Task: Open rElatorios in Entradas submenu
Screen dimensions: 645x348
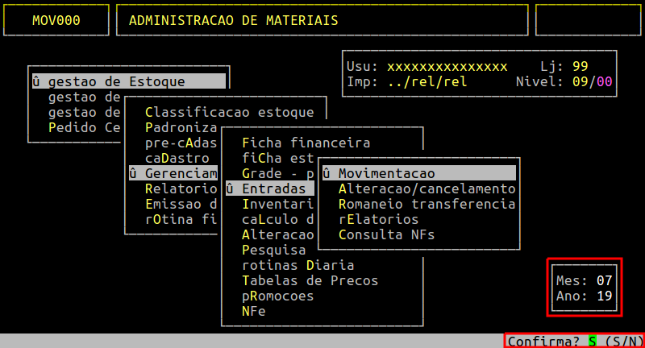Action: [x=378, y=219]
